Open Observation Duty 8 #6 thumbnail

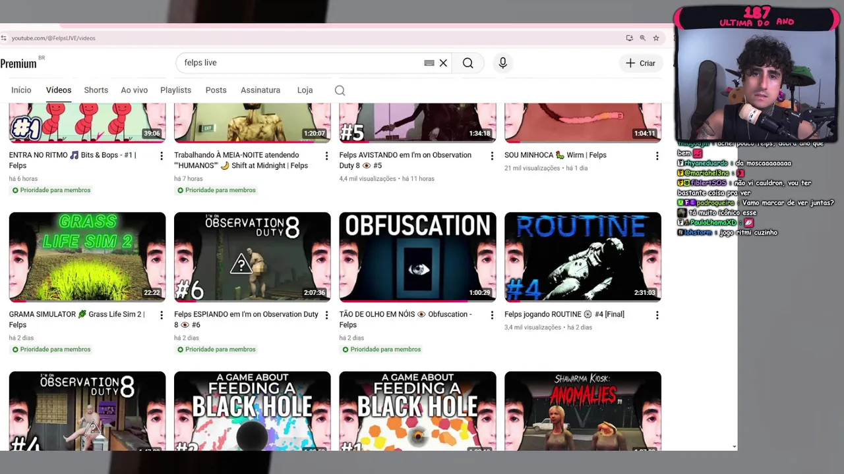(x=253, y=257)
